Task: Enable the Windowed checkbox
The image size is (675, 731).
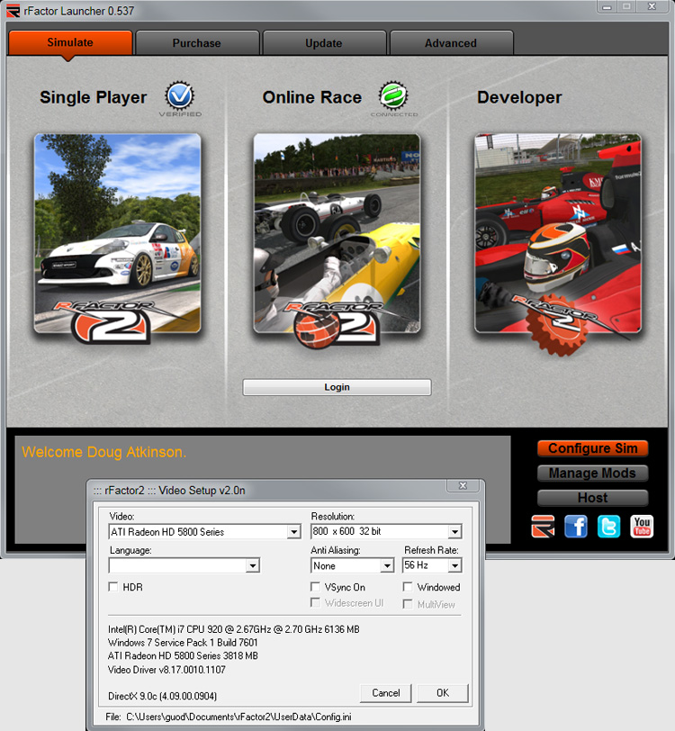Action: point(409,587)
